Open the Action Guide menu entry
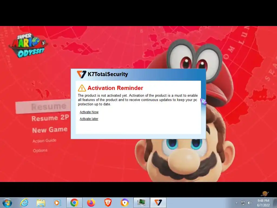 click(44, 141)
